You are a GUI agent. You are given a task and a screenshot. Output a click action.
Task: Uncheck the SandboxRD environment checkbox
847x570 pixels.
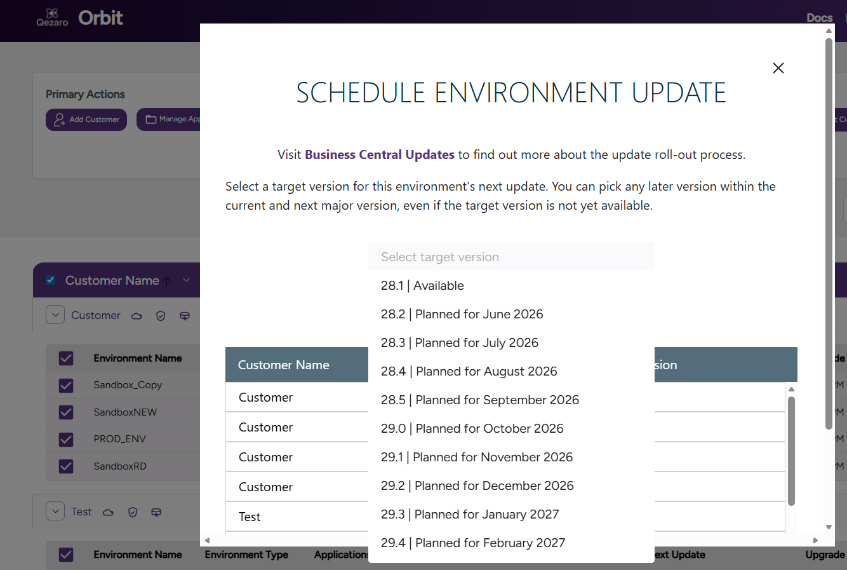click(x=66, y=466)
